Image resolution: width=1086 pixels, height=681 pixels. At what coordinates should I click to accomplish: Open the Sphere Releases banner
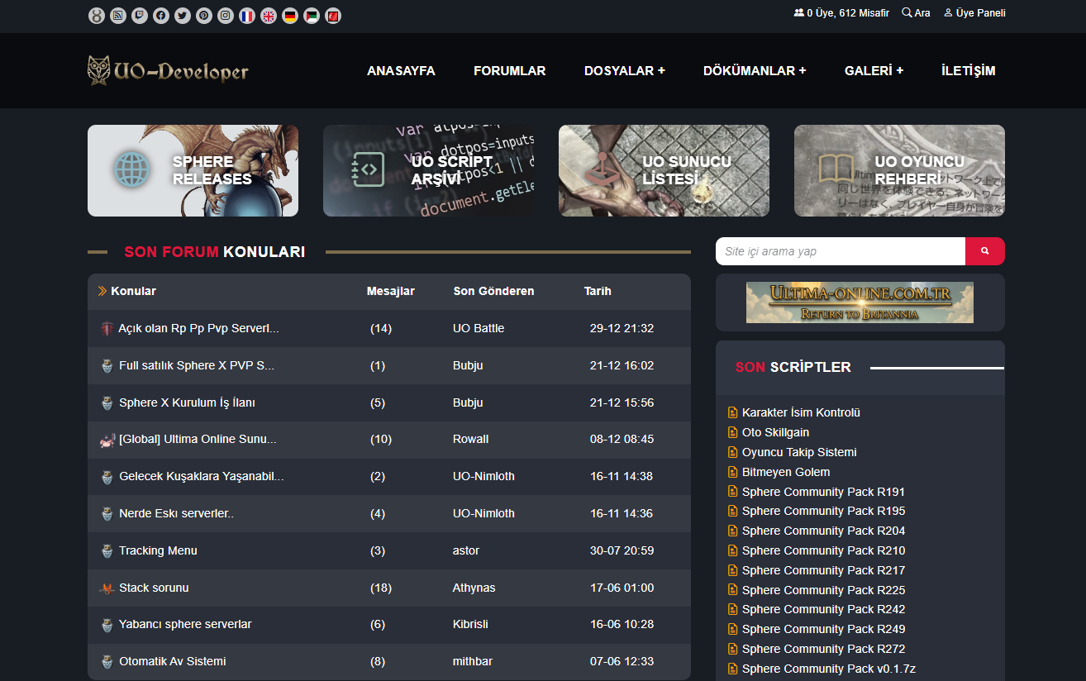193,171
